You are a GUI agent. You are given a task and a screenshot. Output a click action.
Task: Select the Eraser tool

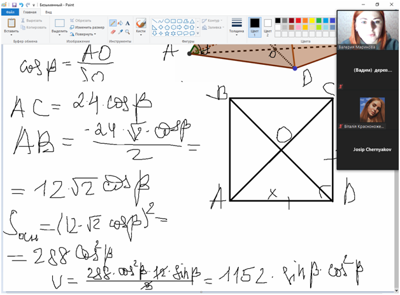pos(113,31)
